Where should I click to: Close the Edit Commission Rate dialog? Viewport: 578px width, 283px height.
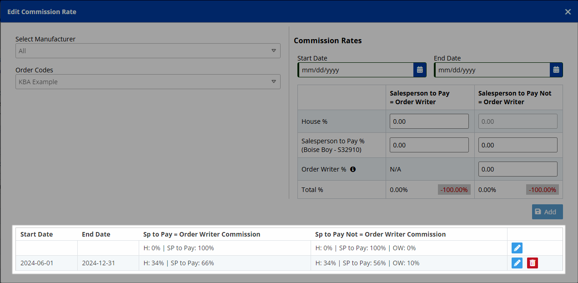coord(568,12)
